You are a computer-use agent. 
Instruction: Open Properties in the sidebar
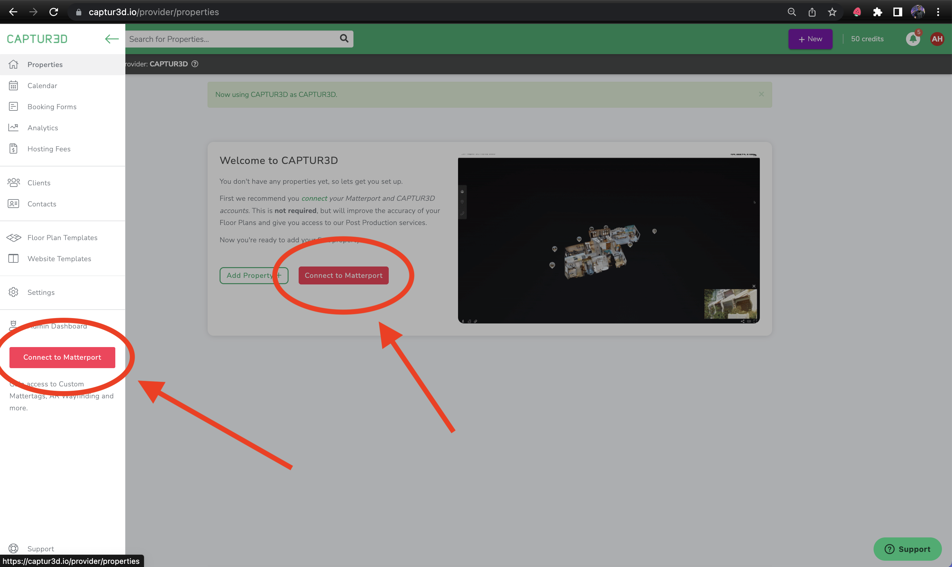62,65
